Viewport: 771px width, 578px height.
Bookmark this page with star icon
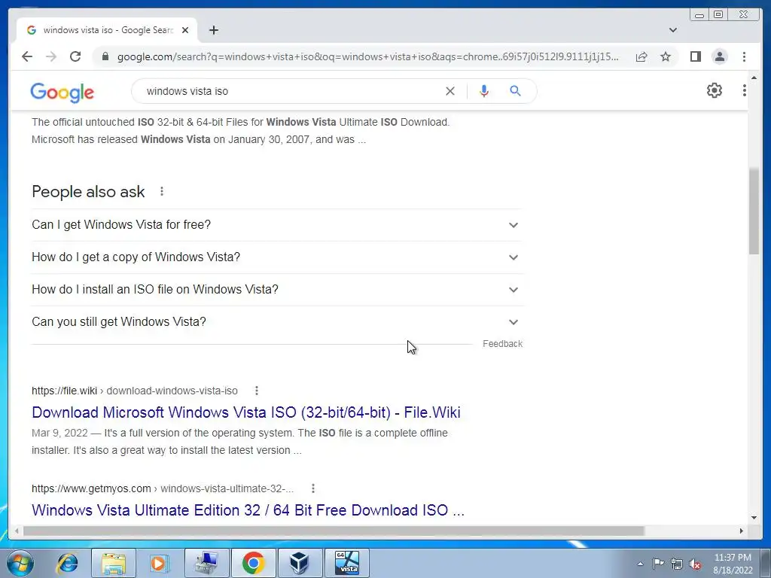[x=666, y=56]
